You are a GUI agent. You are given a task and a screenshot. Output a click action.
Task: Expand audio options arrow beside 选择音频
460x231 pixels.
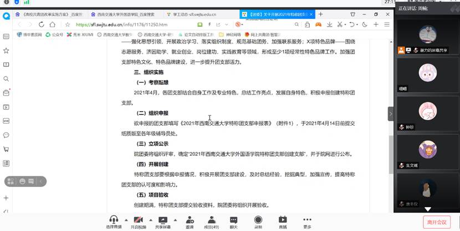126,220
